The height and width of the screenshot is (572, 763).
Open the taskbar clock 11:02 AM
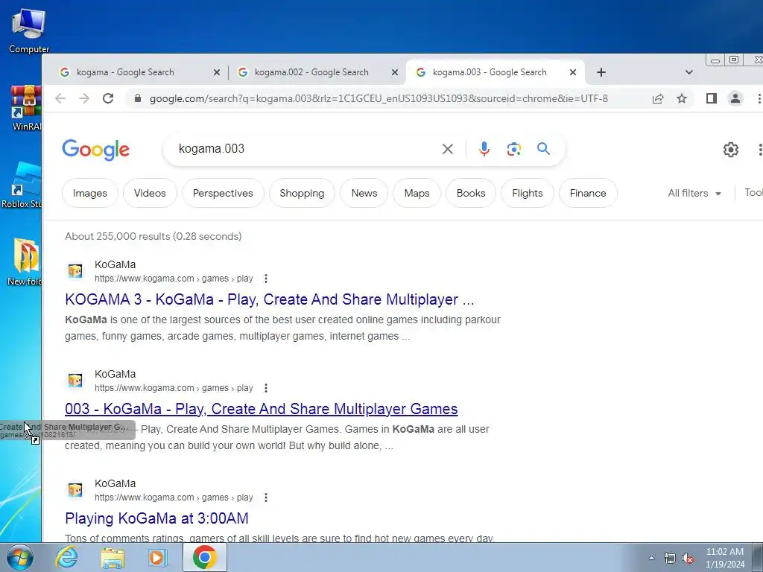click(x=724, y=558)
